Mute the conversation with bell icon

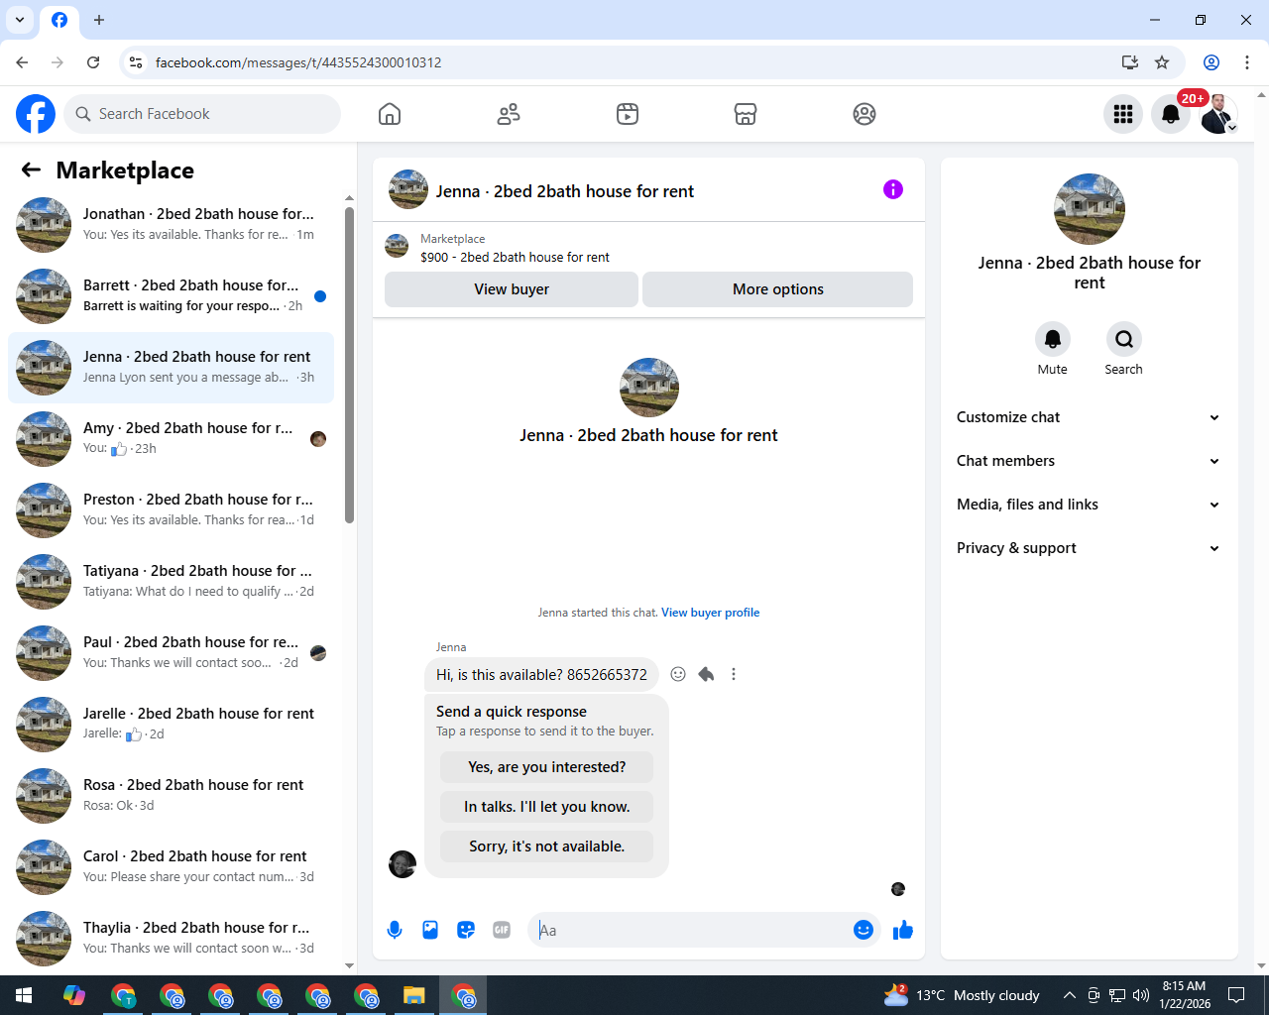click(x=1053, y=339)
